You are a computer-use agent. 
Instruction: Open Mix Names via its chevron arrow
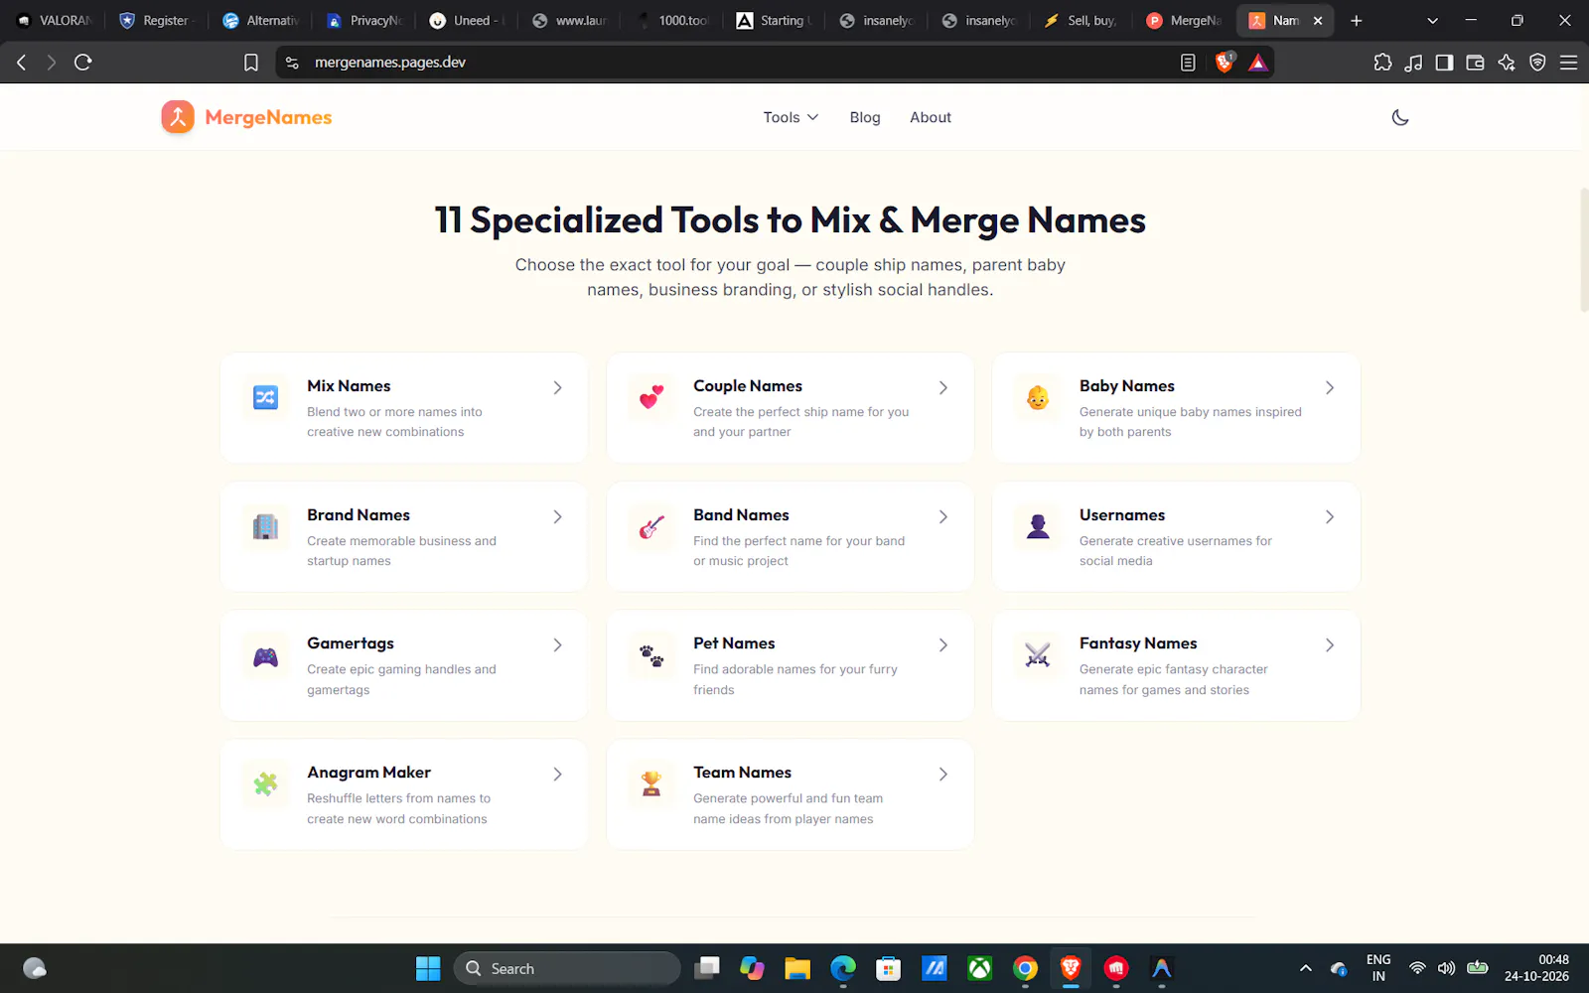(557, 388)
